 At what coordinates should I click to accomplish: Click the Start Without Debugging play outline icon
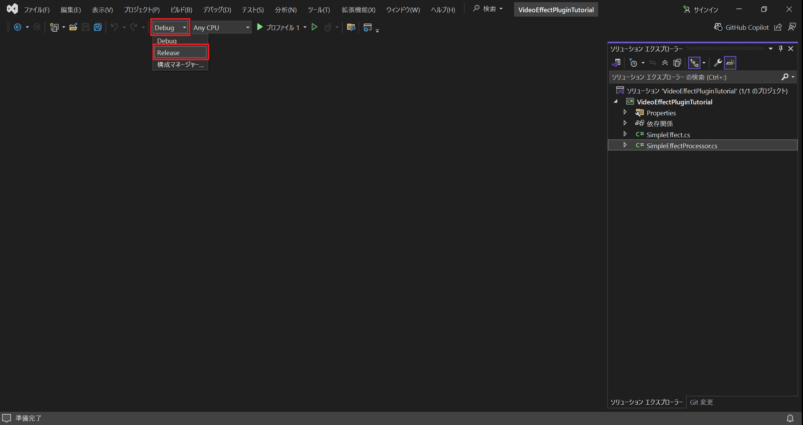click(x=314, y=27)
